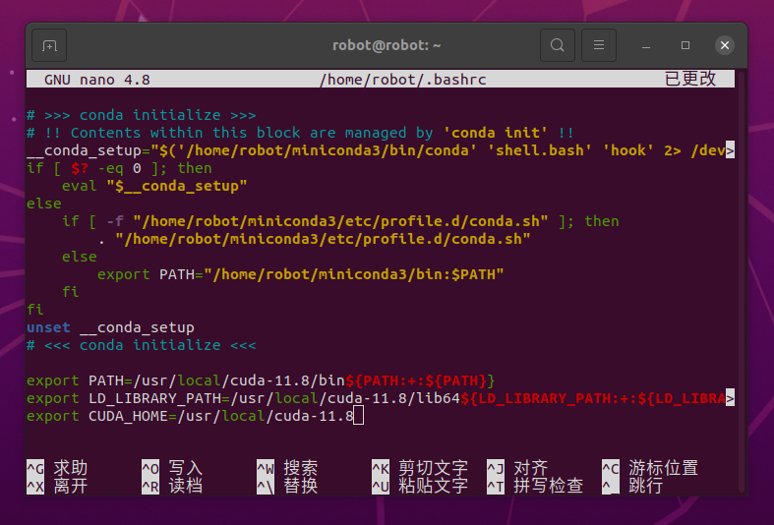Viewport: 774px width, 525px height.
Task: Click the ^O 写入 write out shortcut
Action: pos(172,468)
